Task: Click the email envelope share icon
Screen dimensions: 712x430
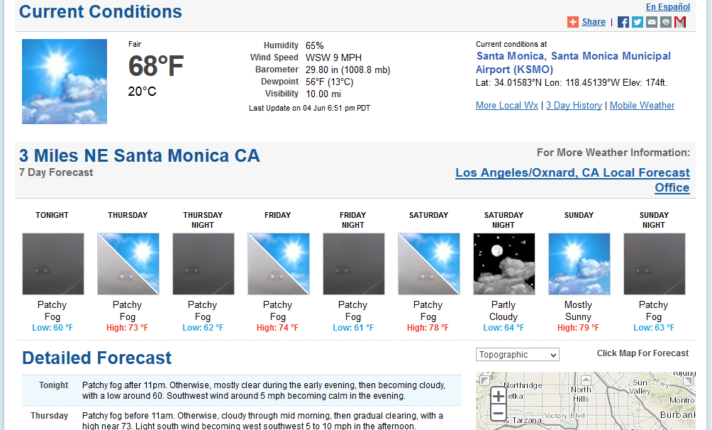Action: click(x=652, y=22)
